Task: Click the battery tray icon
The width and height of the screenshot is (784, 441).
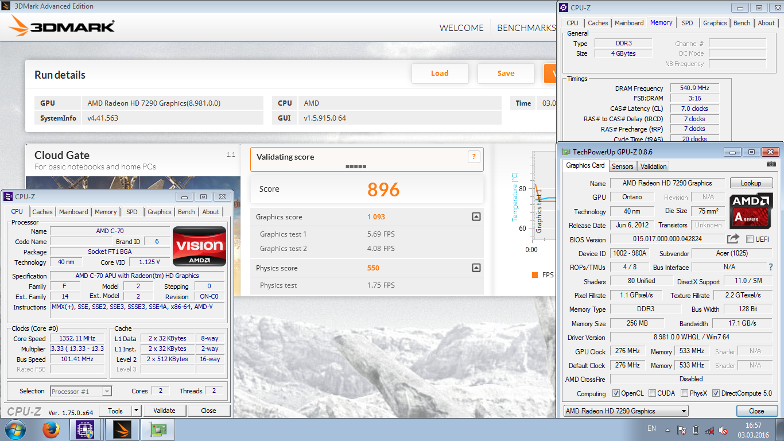Action: tap(696, 430)
